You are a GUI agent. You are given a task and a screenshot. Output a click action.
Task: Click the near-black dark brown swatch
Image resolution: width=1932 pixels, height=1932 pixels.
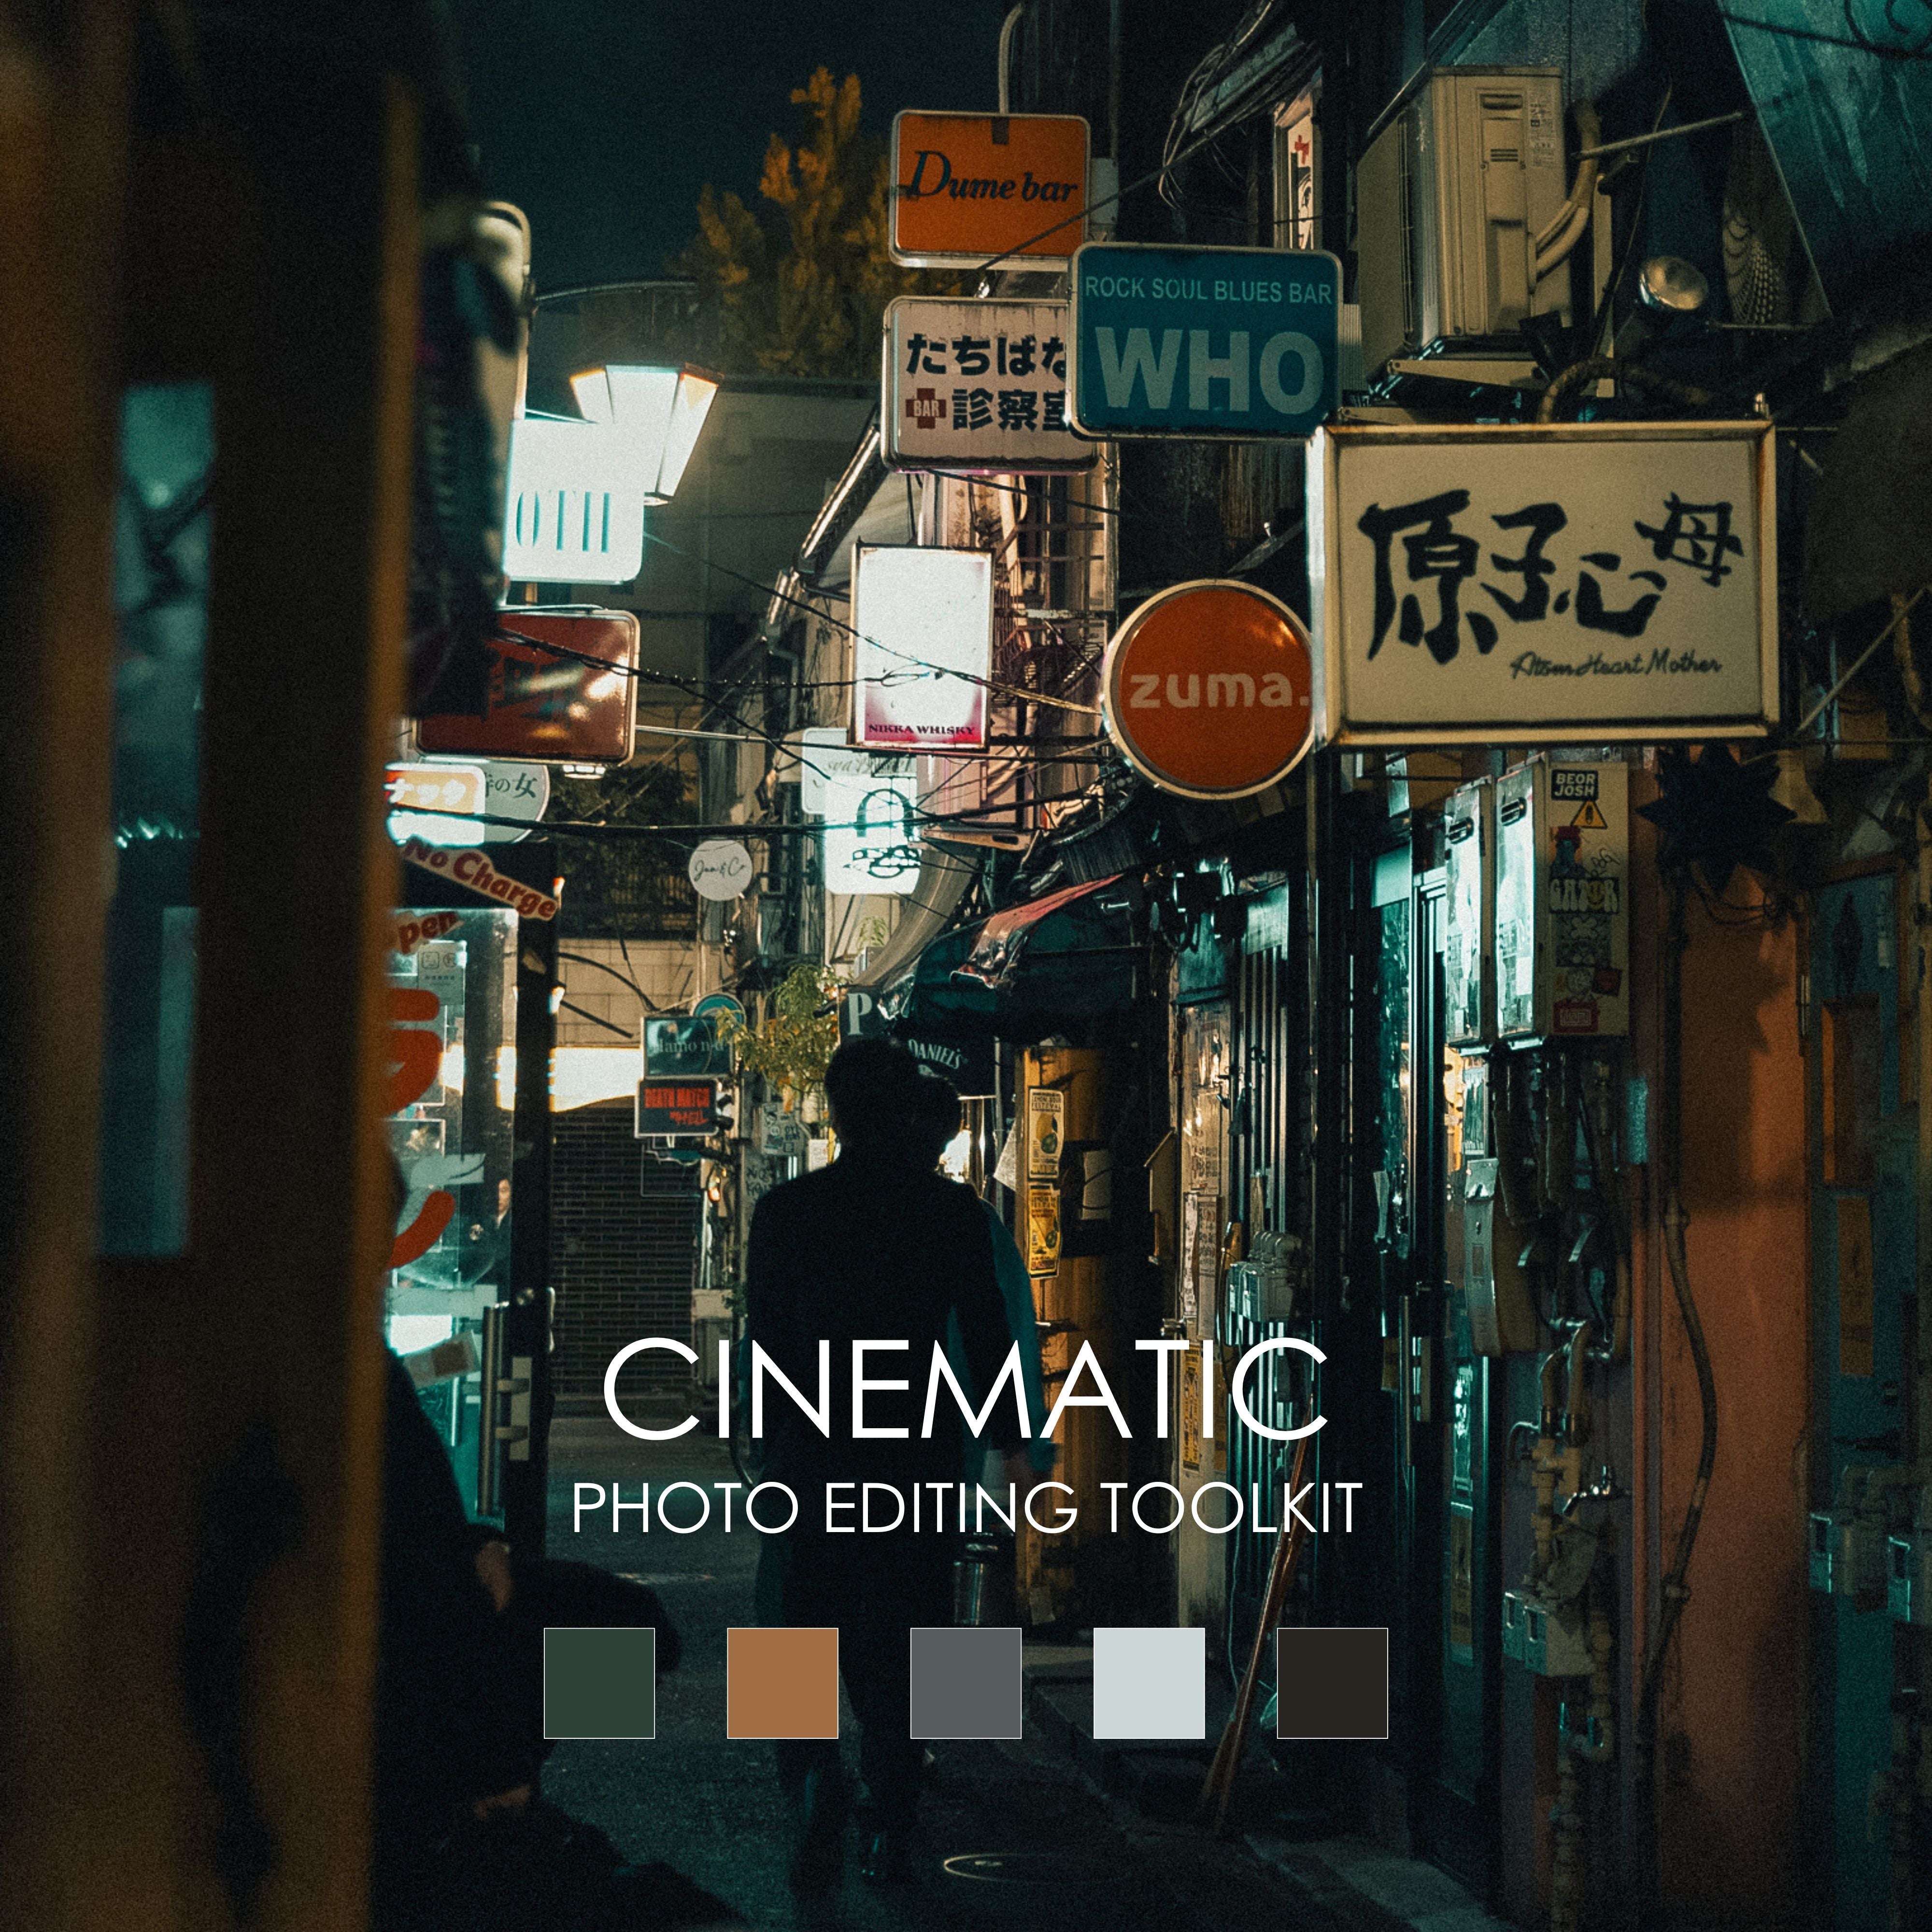tap(1332, 1683)
